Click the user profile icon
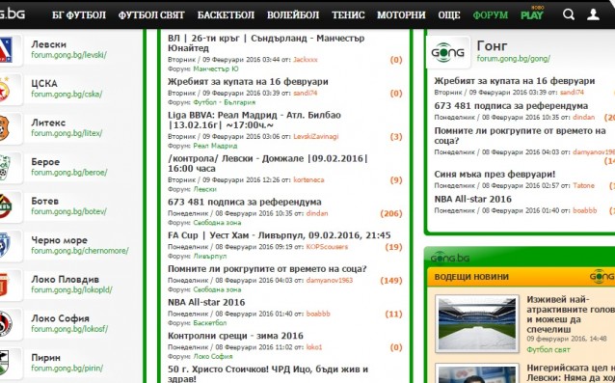This screenshot has height=383, width=615. [x=593, y=14]
